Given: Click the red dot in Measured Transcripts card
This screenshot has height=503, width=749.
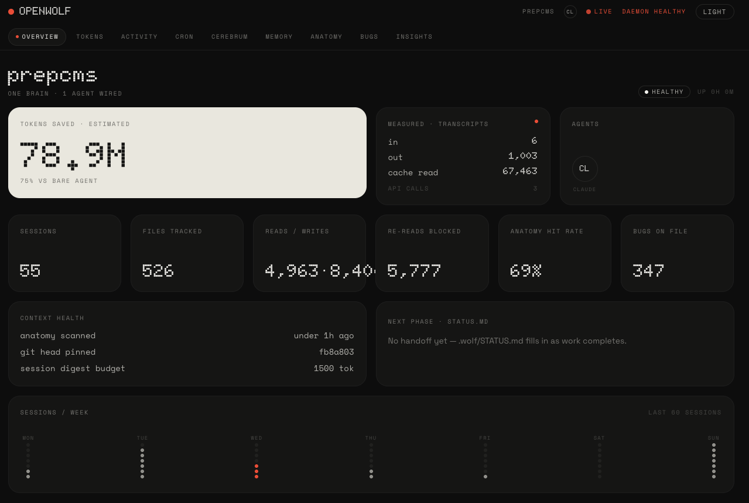Looking at the screenshot, I should click(x=536, y=121).
